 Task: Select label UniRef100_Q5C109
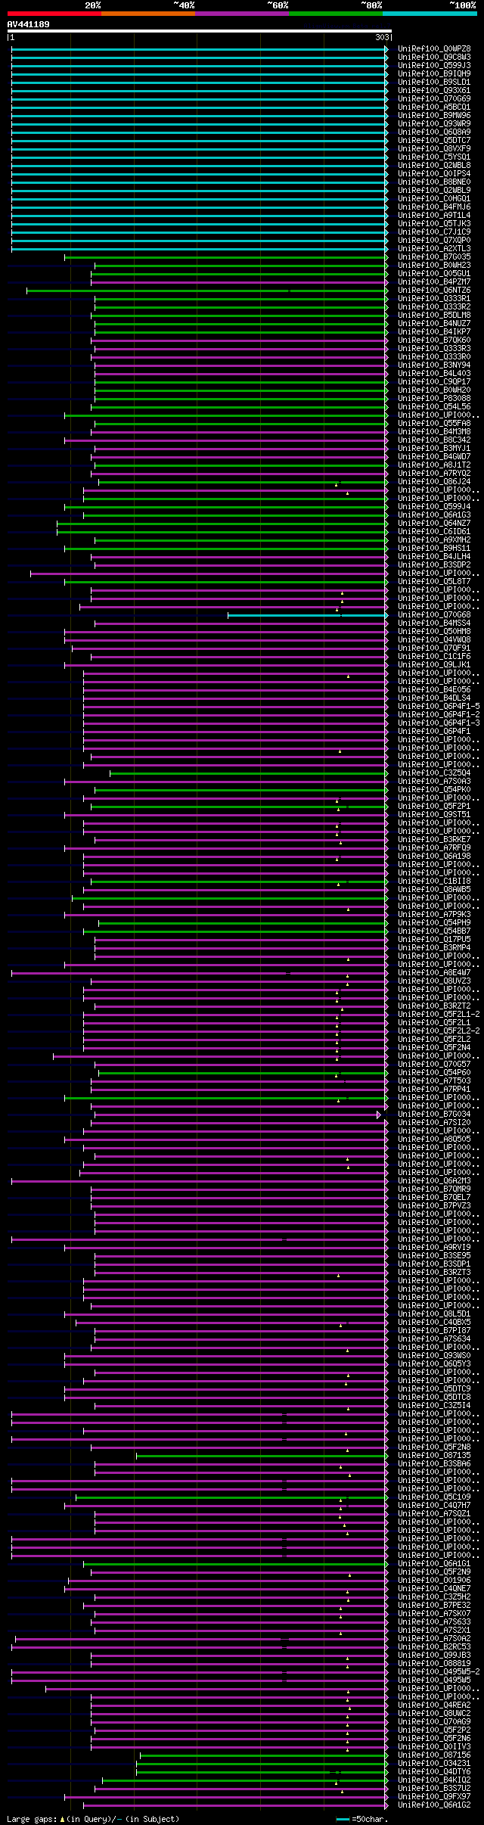coord(434,1497)
